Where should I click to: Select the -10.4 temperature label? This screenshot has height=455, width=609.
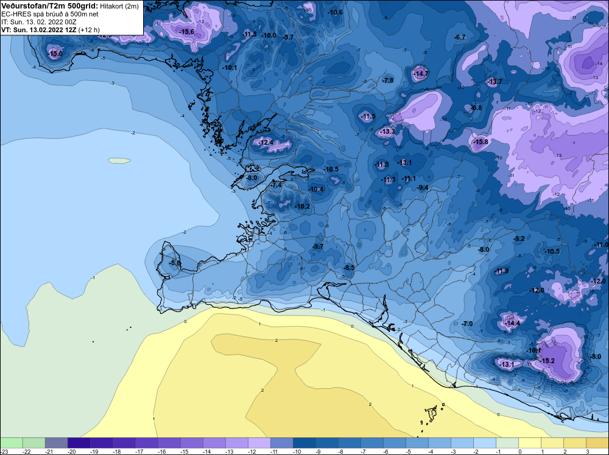(315, 189)
